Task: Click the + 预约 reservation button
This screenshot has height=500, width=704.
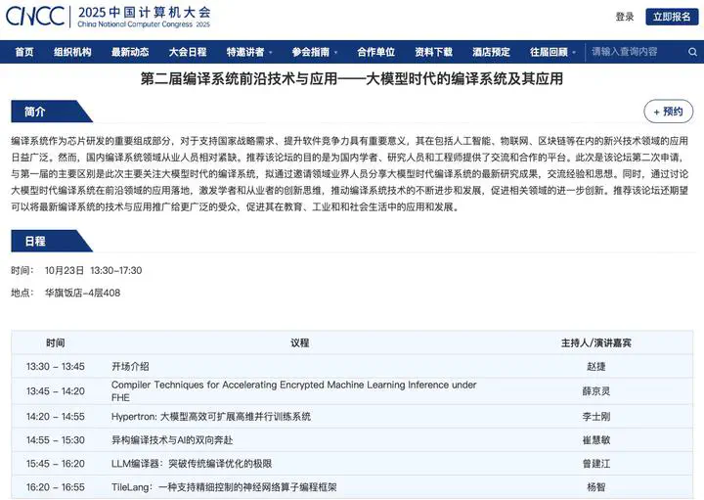Action: coord(668,112)
